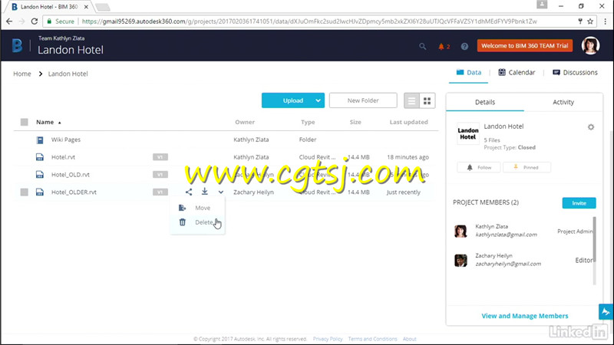Click the Wiki Pages folder icon
This screenshot has height=345, width=614.
point(40,140)
